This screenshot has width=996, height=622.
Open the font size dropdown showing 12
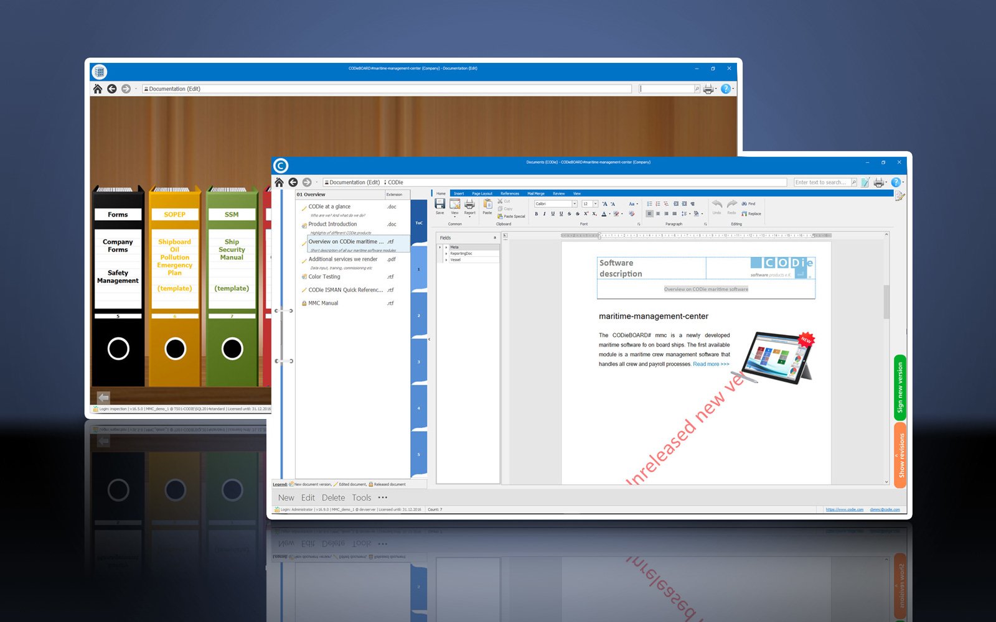pyautogui.click(x=596, y=204)
